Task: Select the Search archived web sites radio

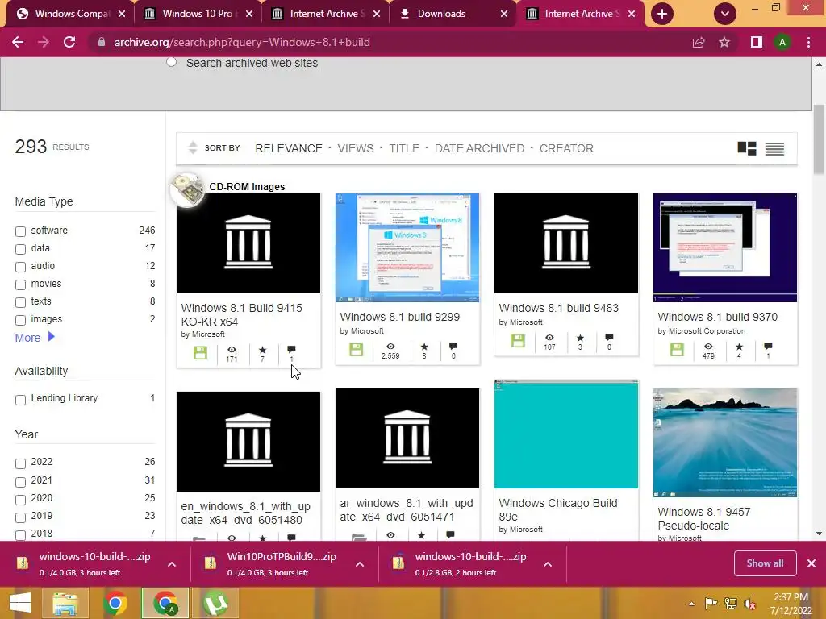Action: coord(171,62)
